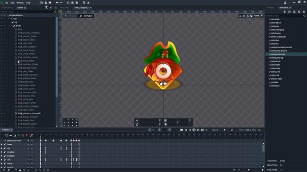Viewport: 307px width, 172px height.
Task: Click the Scene tree vertical scrollbar
Action: 57,56
